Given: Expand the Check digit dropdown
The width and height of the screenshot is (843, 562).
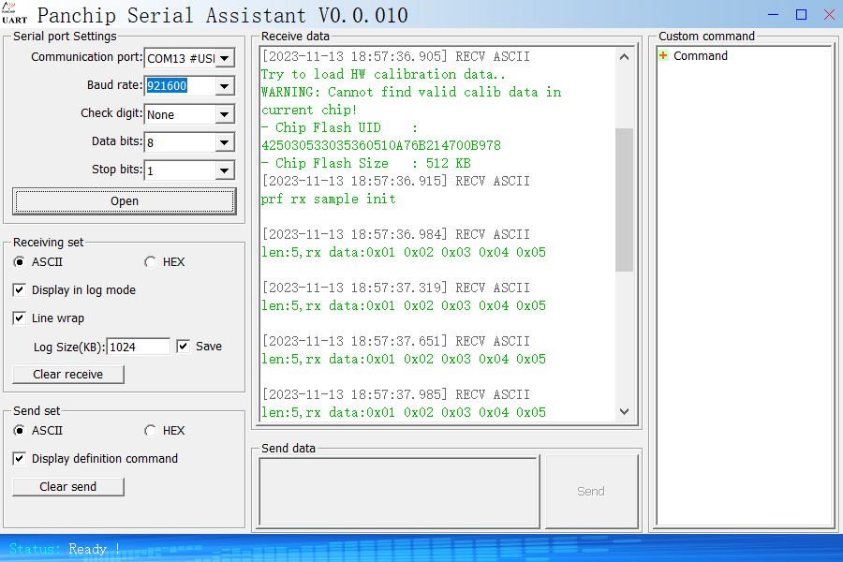Looking at the screenshot, I should (x=225, y=114).
